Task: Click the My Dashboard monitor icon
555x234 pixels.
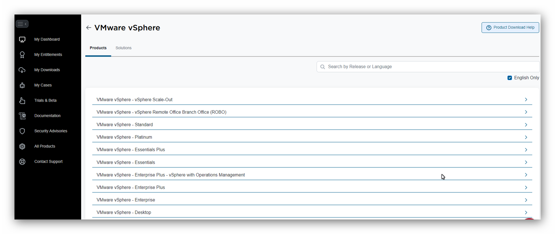Action: (x=22, y=40)
